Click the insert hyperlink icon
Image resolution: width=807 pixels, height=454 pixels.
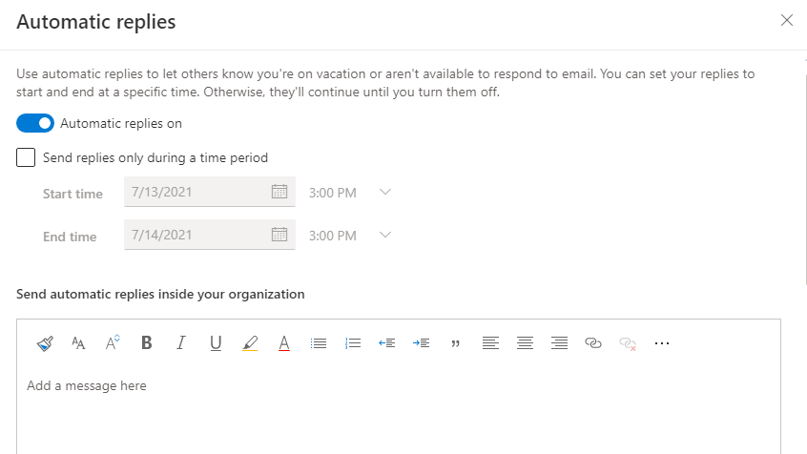[592, 343]
